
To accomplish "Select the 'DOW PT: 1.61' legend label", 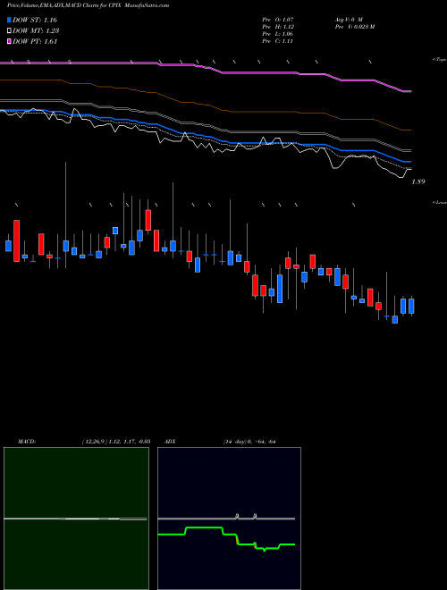I will 35,41.
